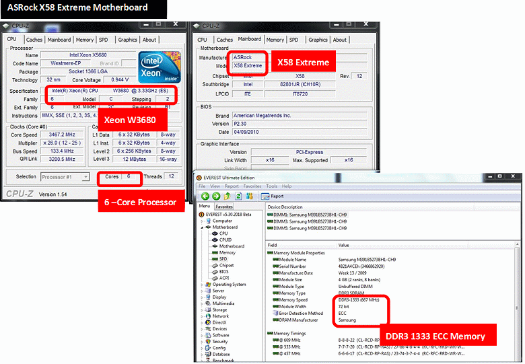Image resolution: width=525 pixels, height=364 pixels.
Task: Click the ACPI icon in EVEREST tree
Action: (215, 278)
